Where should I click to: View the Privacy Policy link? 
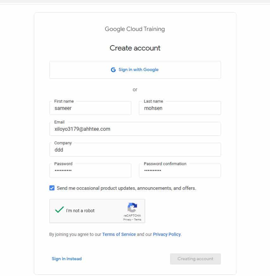pyautogui.click(x=167, y=234)
